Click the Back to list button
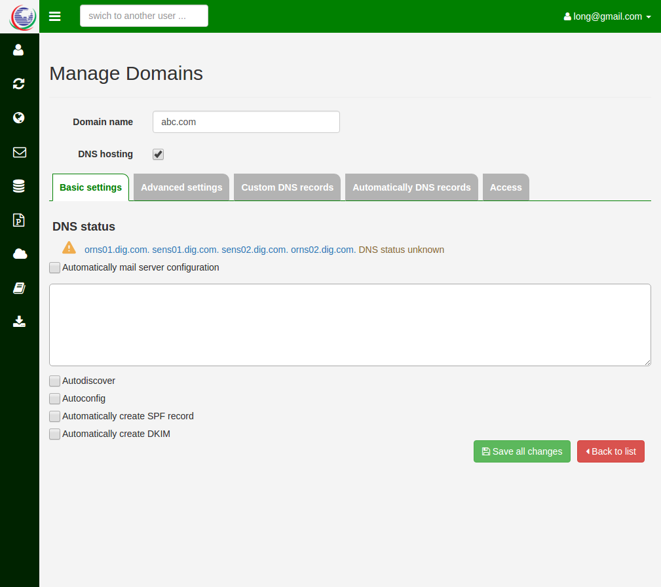The width and height of the screenshot is (661, 587). coord(611,451)
